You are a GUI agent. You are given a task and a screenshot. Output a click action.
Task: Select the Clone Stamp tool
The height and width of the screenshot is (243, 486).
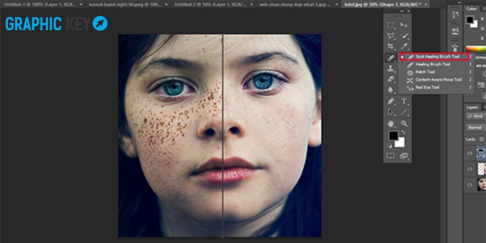point(390,69)
